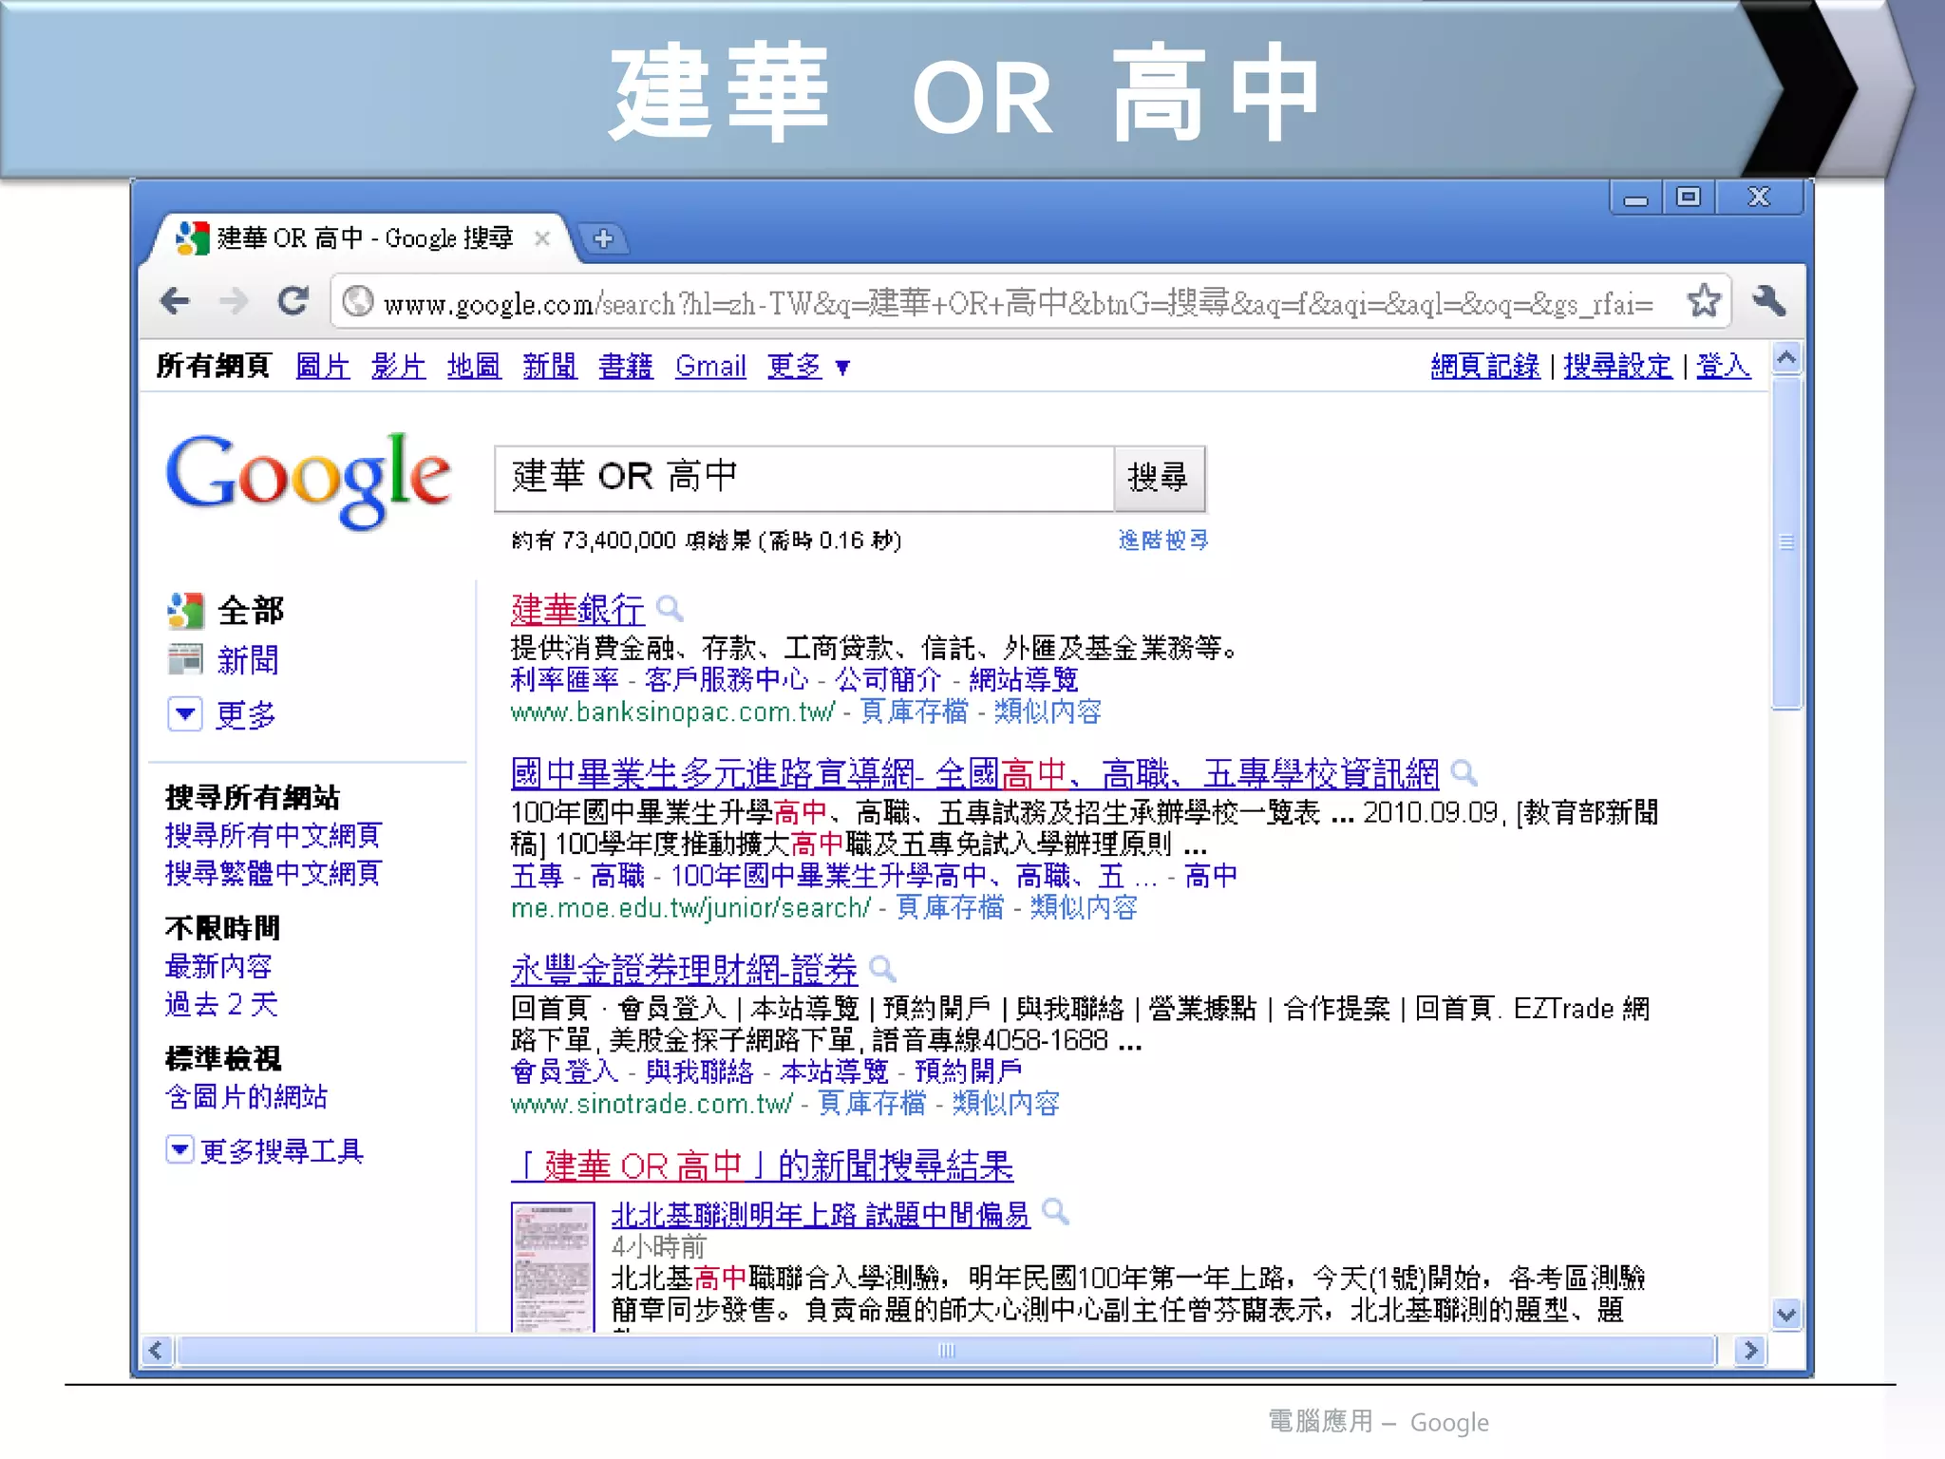The height and width of the screenshot is (1459, 1945).
Task: Open 預約開戶 sitelink
Action: (969, 1071)
